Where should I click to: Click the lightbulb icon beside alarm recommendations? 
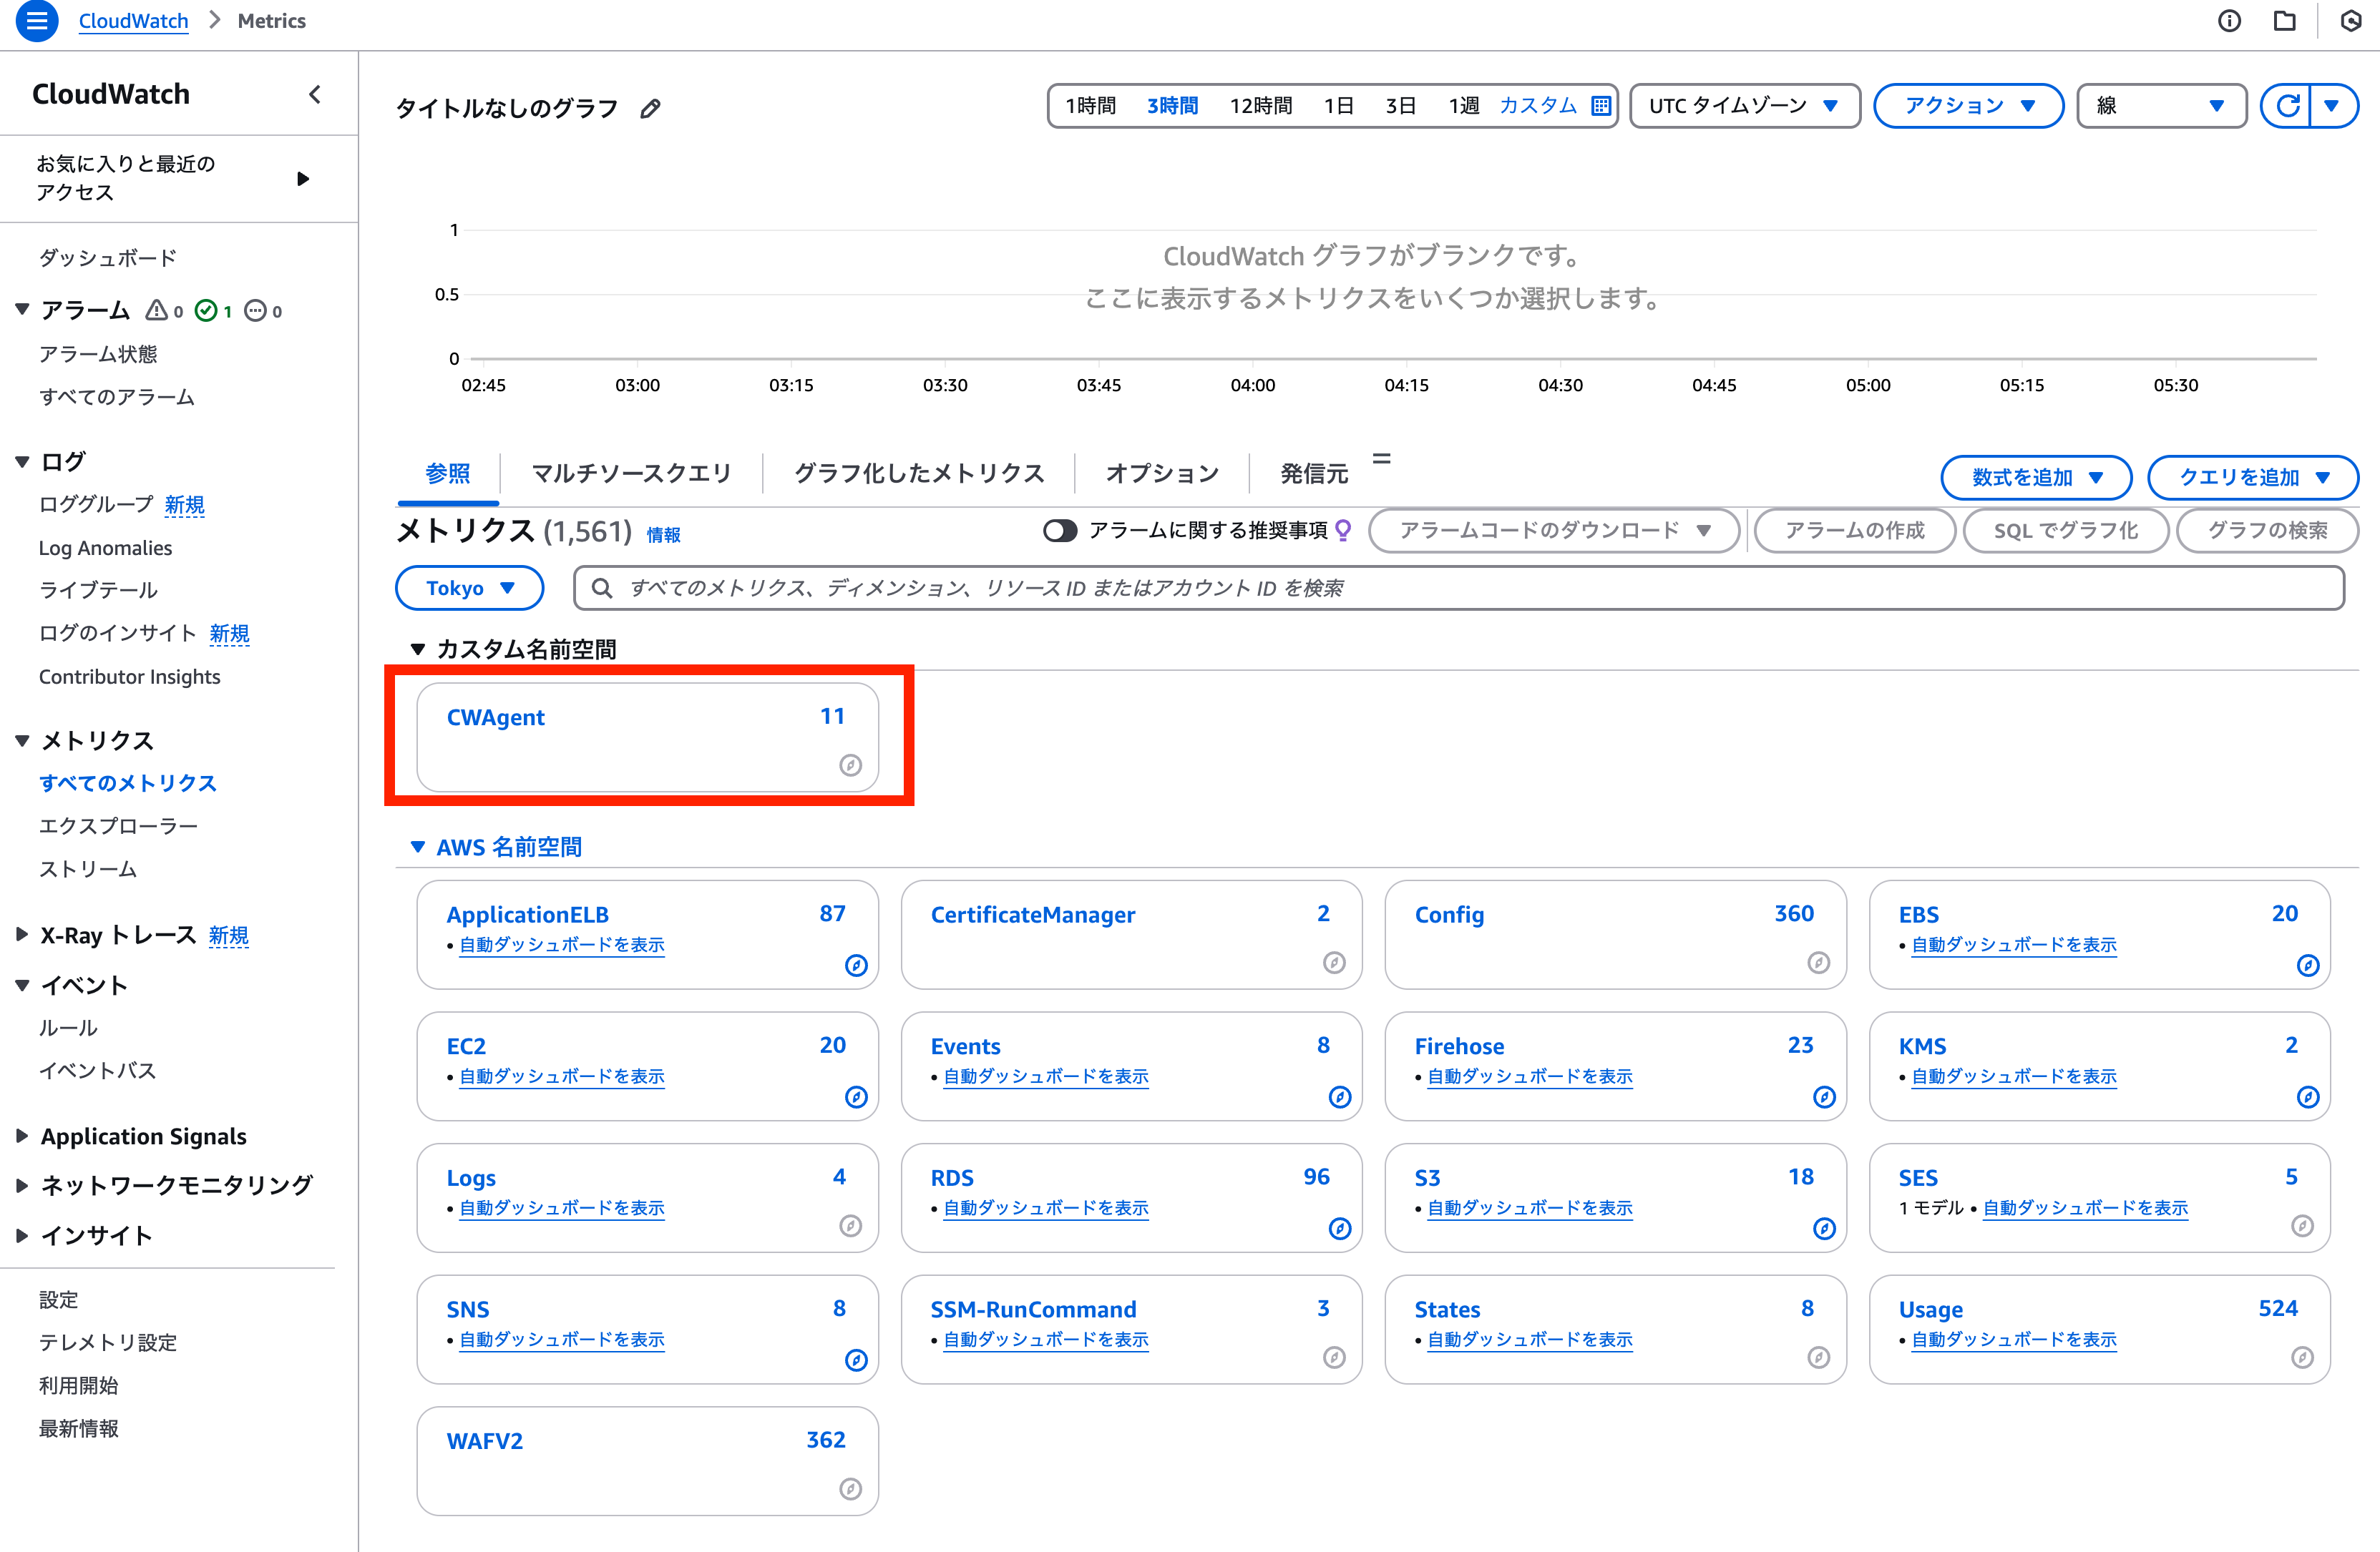pos(1343,531)
